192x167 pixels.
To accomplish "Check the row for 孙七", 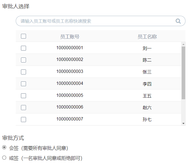I will [x=23, y=119].
